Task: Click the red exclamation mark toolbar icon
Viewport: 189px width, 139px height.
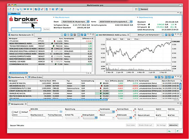Action: click(x=50, y=9)
